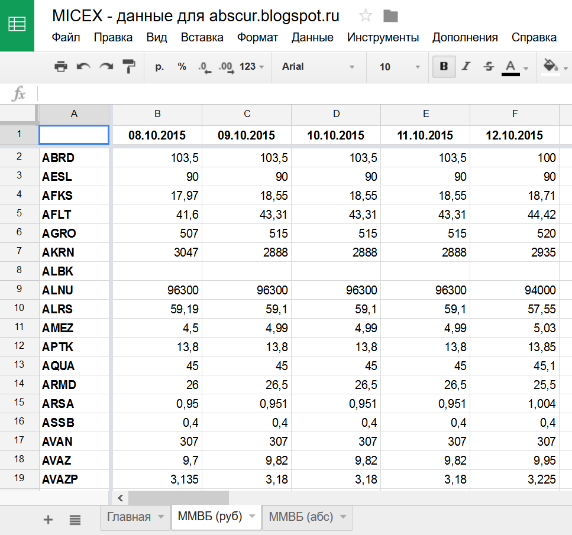Redo the last action
Image resolution: width=572 pixels, height=535 pixels.
(x=106, y=66)
